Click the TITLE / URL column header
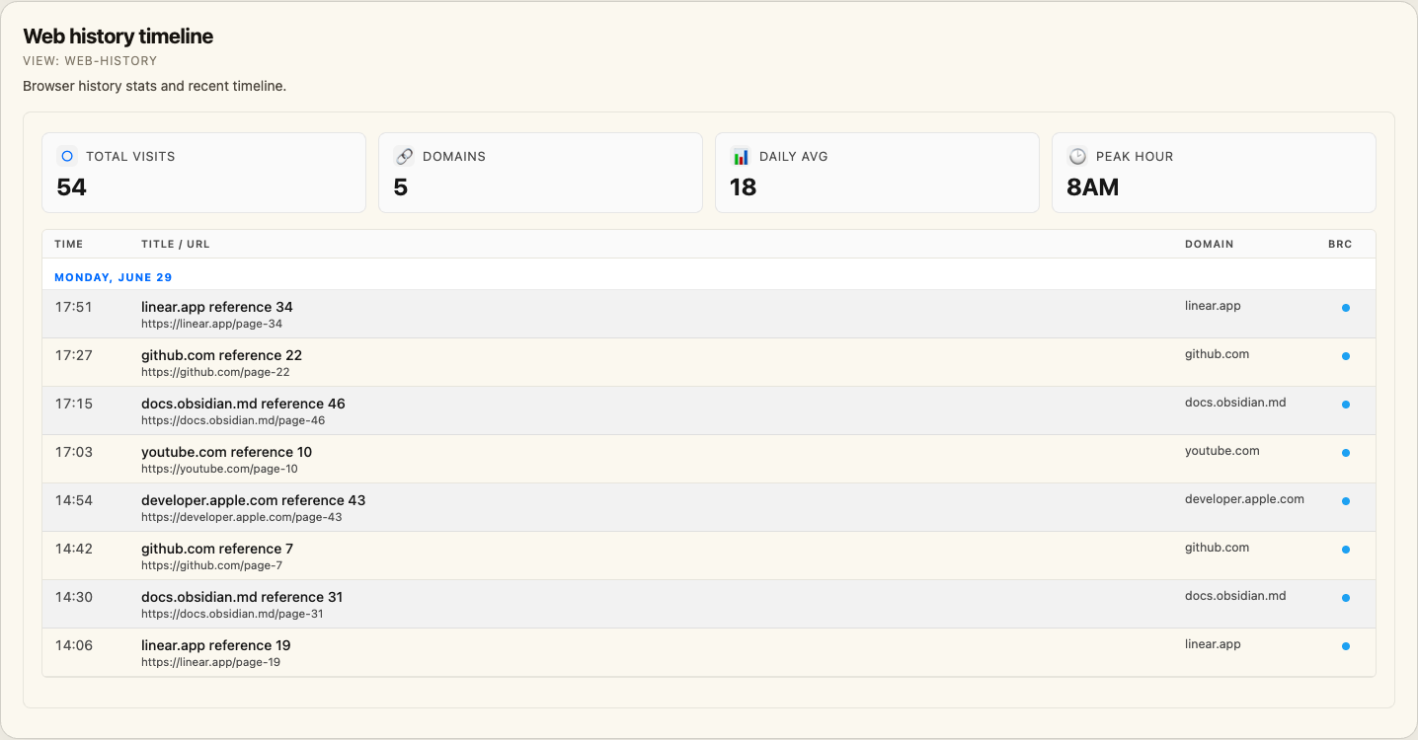 click(176, 244)
